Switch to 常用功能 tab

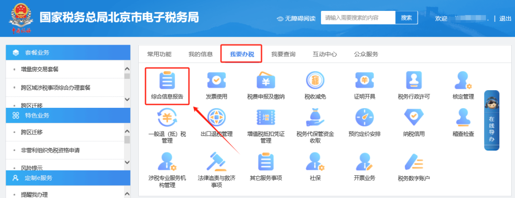pos(159,54)
